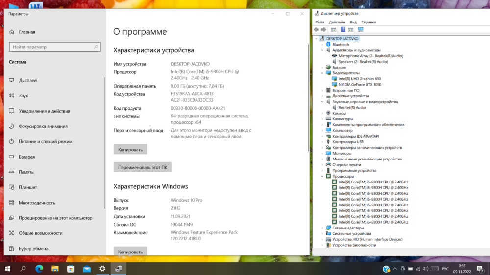Collapse Процессоры category
This screenshot has height=275, width=490.
tap(322, 176)
